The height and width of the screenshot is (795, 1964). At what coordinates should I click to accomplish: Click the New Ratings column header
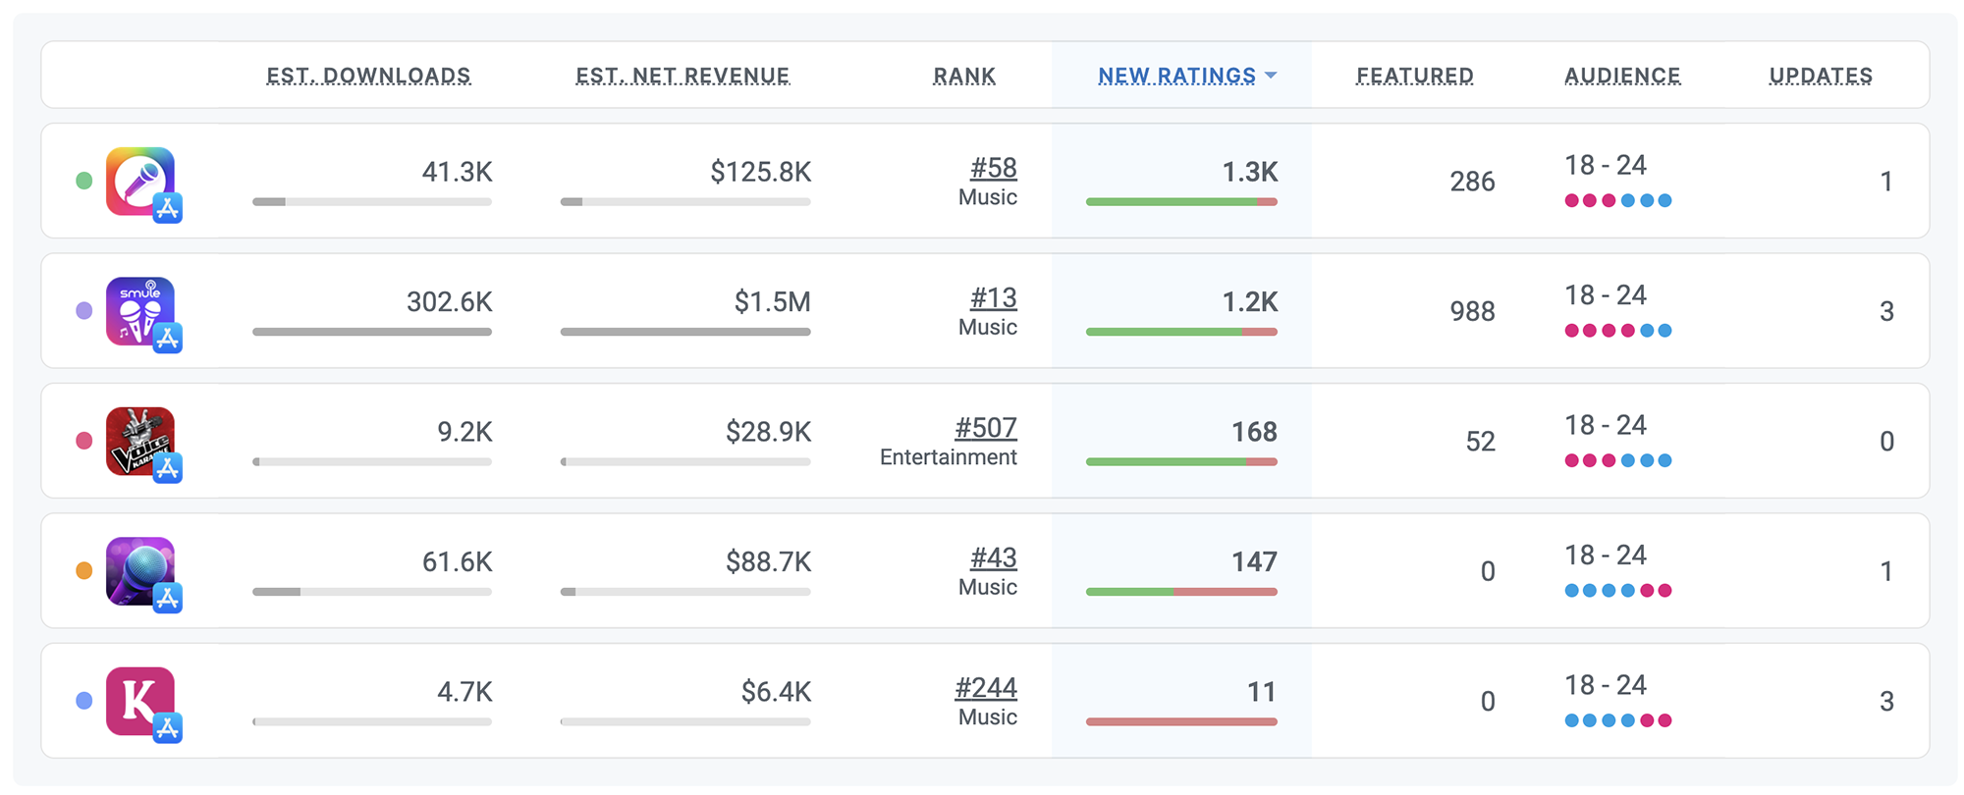1176,76
